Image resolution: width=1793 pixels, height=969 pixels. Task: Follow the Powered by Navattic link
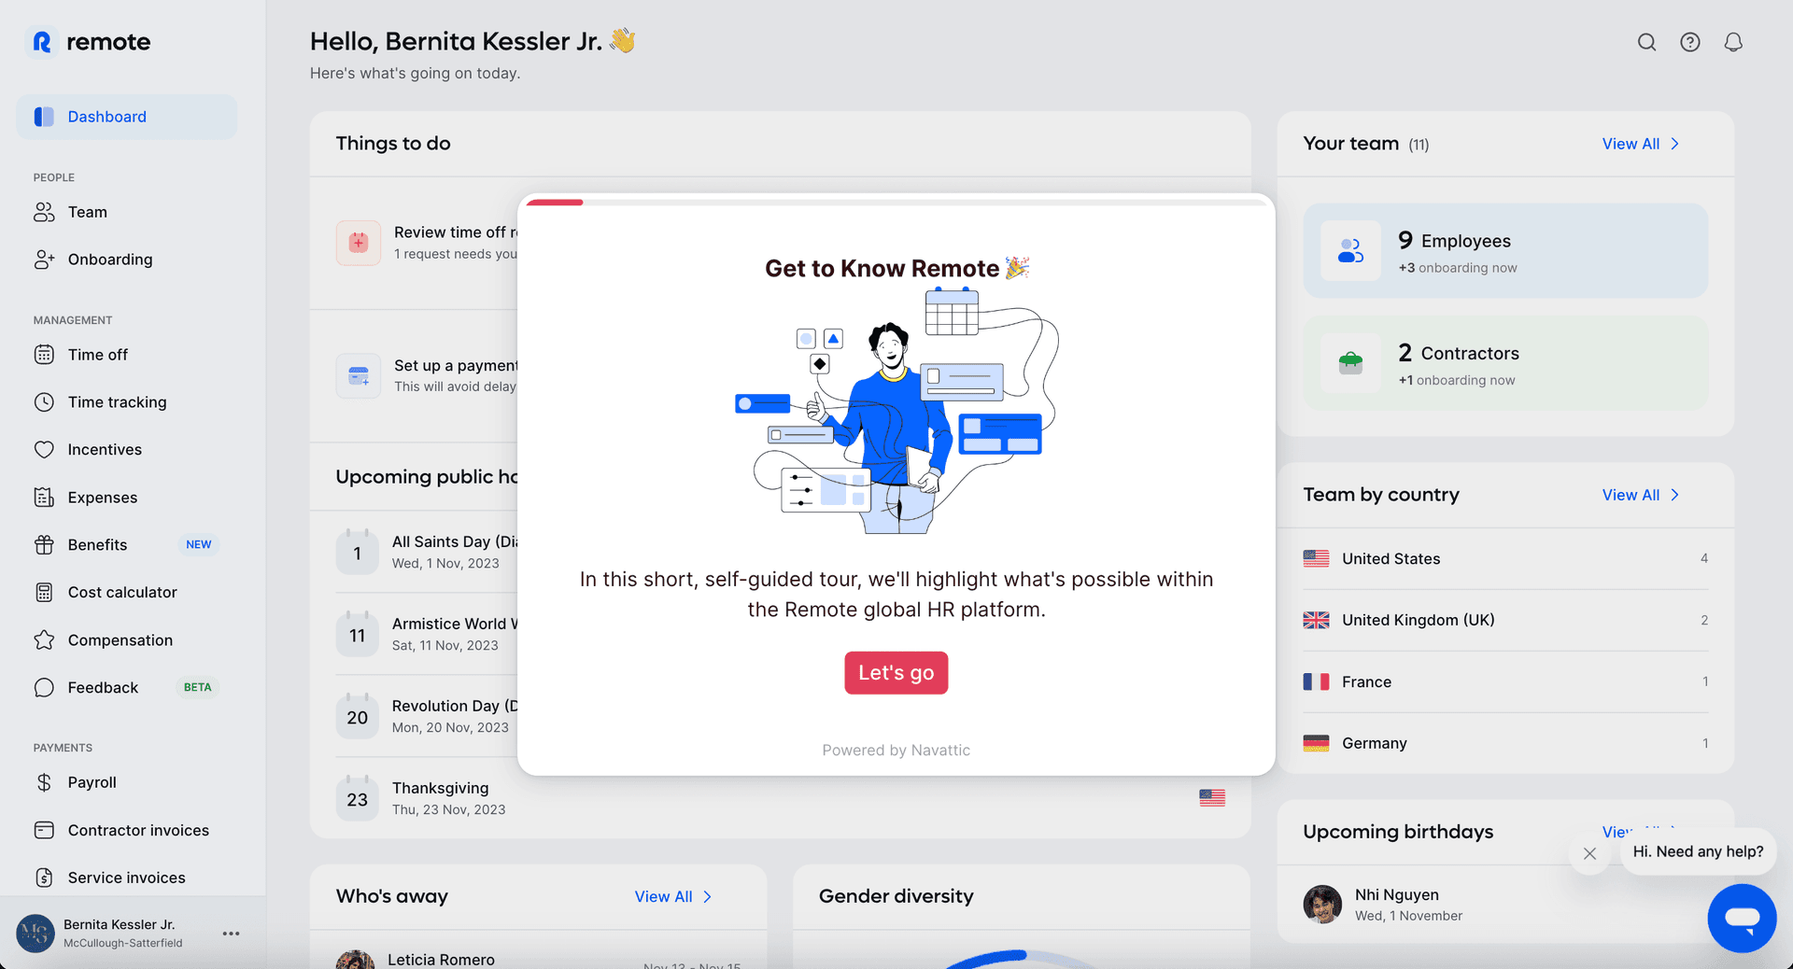coord(896,750)
